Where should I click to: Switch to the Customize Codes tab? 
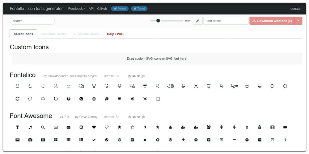coord(87,34)
